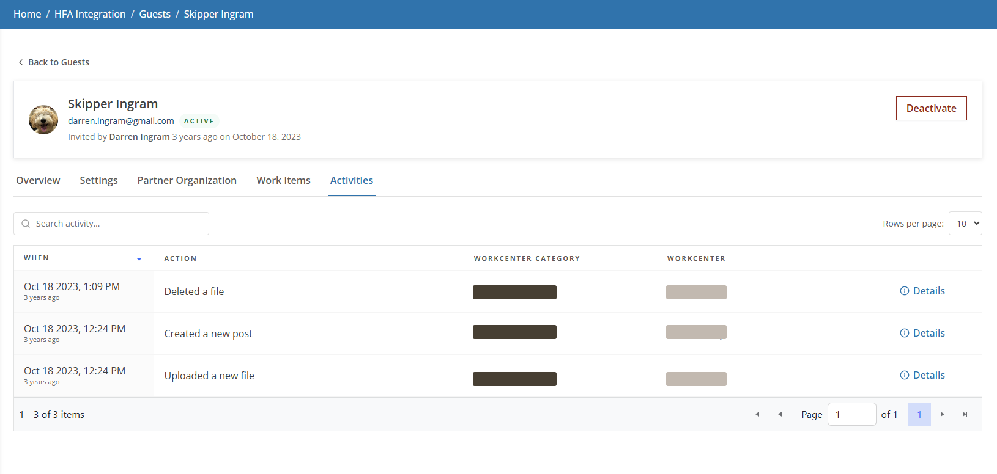The height and width of the screenshot is (474, 997).
Task: Open the Settings tab
Action: (x=98, y=180)
